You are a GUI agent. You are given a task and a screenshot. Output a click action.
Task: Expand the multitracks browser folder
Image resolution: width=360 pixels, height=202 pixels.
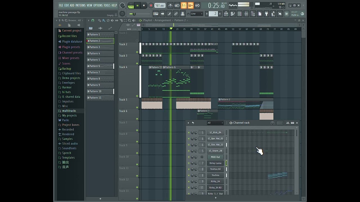pyautogui.click(x=69, y=111)
